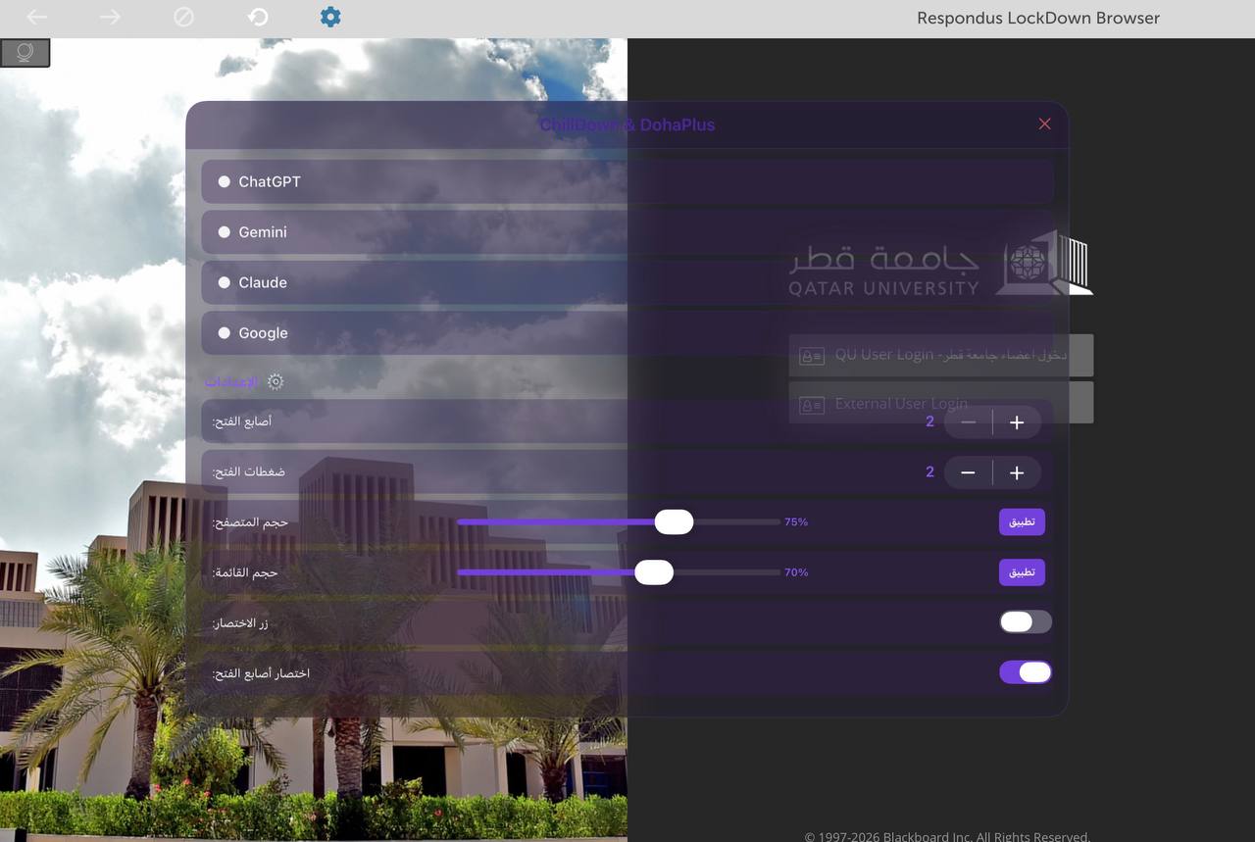Viewport: 1255px width, 842px height.
Task: Click External User Login button
Action: [x=941, y=403]
